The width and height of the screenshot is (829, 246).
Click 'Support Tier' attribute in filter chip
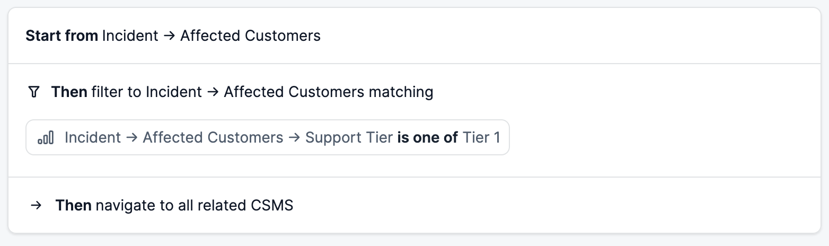coord(349,138)
